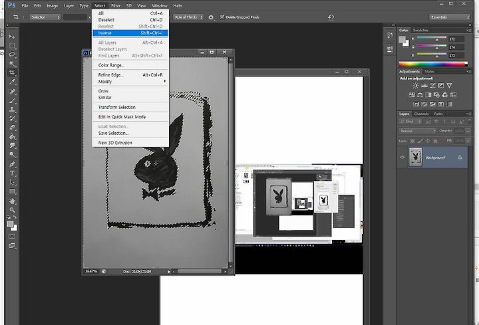Select the Hand tool
The height and width of the screenshot is (325, 479).
pos(12,201)
